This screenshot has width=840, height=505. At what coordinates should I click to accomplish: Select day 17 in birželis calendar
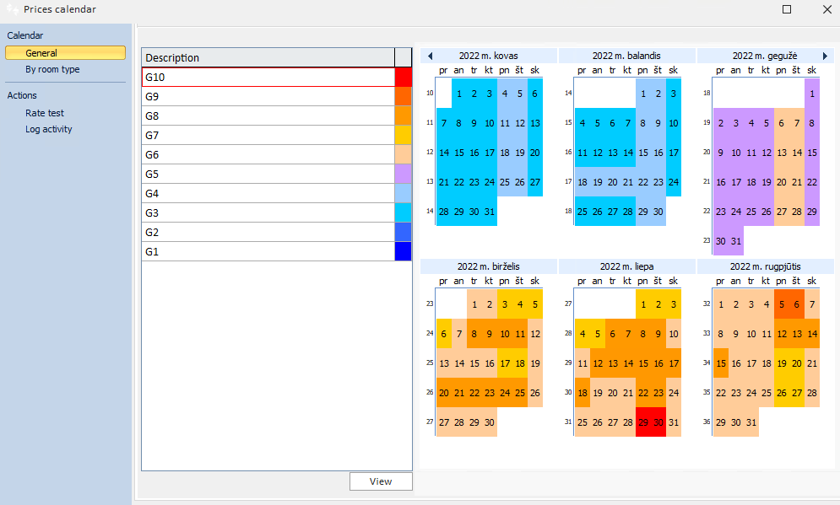(505, 363)
